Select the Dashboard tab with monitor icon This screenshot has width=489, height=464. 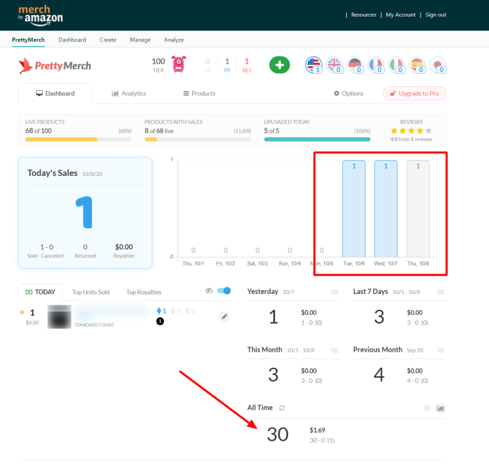tap(55, 94)
